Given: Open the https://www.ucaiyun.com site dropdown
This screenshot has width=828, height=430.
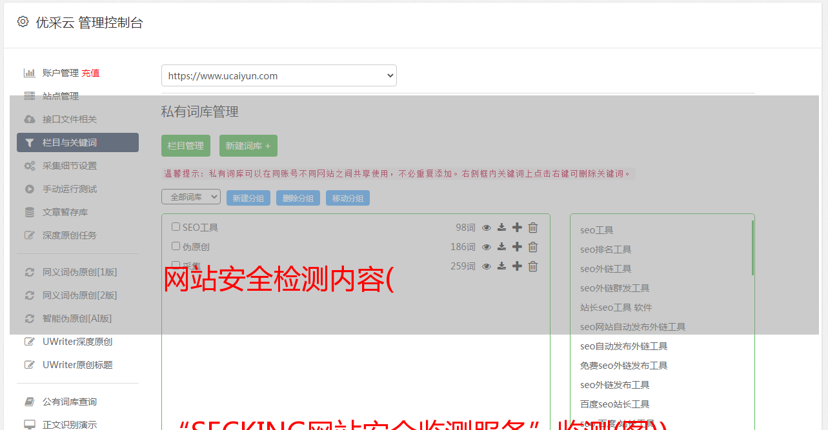Looking at the screenshot, I should point(279,75).
